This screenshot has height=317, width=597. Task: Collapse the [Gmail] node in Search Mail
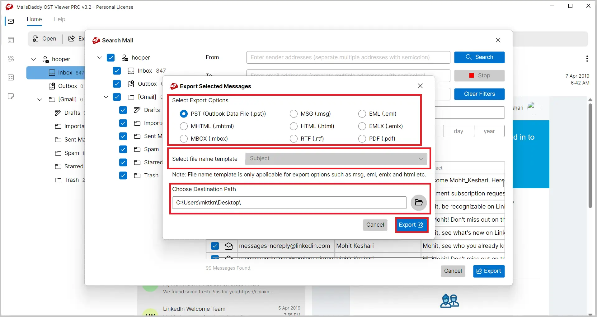click(106, 97)
